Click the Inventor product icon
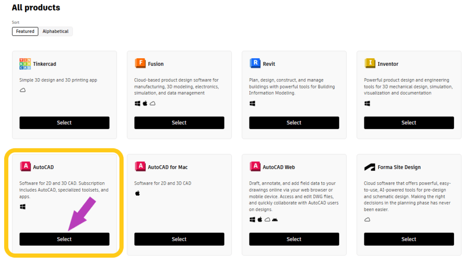 tap(369, 63)
